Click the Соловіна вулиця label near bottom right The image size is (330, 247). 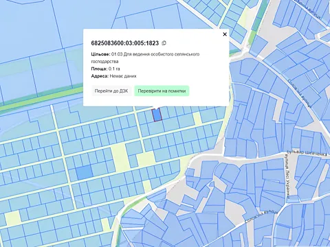tap(261, 216)
